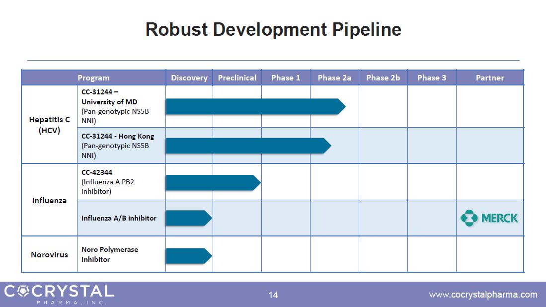Click Influenza A/B inhibitor progress arrow
Image resolution: width=546 pixels, height=307 pixels.
(189, 218)
